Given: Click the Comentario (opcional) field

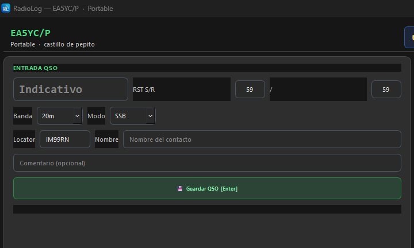Looking at the screenshot, I should click(x=207, y=163).
